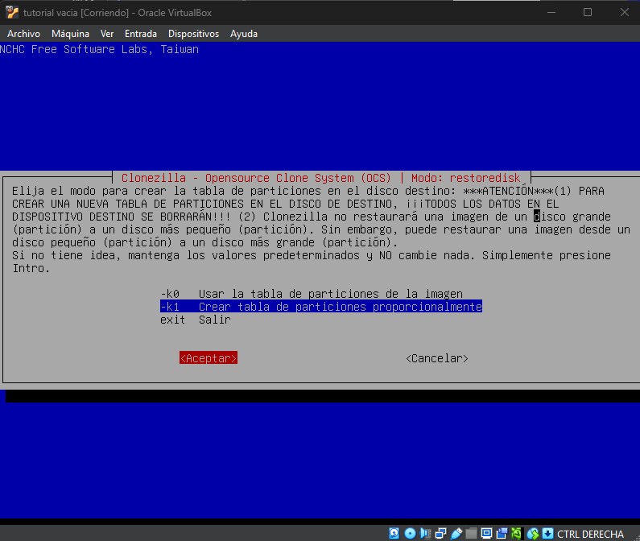Minimize the VirtualBox window

pyautogui.click(x=551, y=12)
